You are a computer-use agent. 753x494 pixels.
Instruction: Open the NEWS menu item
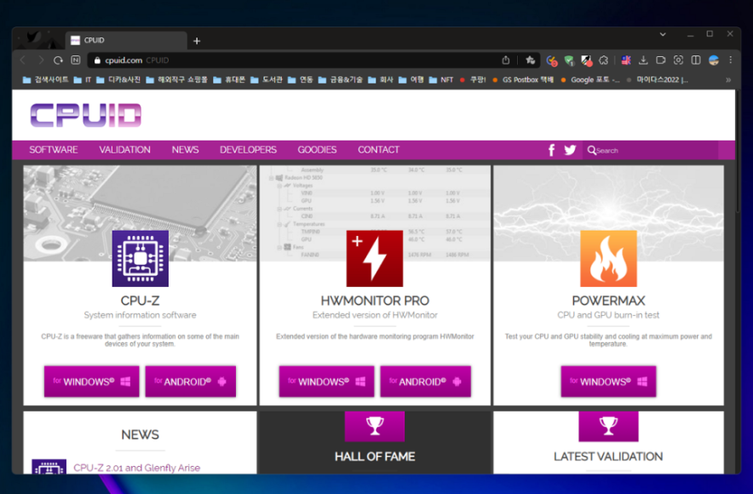pyautogui.click(x=186, y=150)
